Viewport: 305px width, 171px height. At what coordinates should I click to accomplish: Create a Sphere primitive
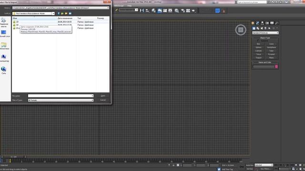pyautogui.click(x=258, y=47)
